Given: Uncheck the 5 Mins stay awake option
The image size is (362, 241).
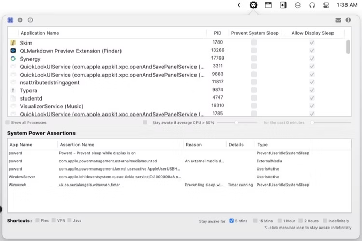Looking at the screenshot, I should pos(231,221).
